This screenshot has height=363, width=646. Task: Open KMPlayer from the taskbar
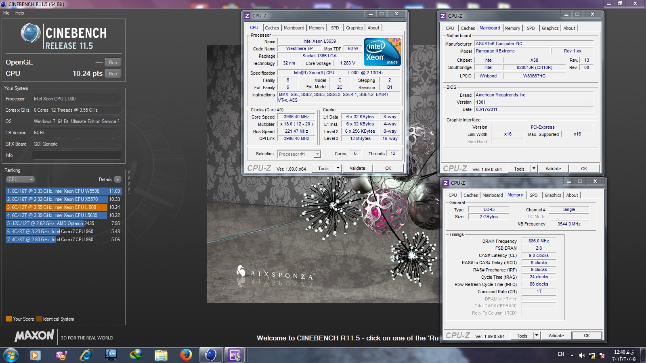pyautogui.click(x=111, y=355)
